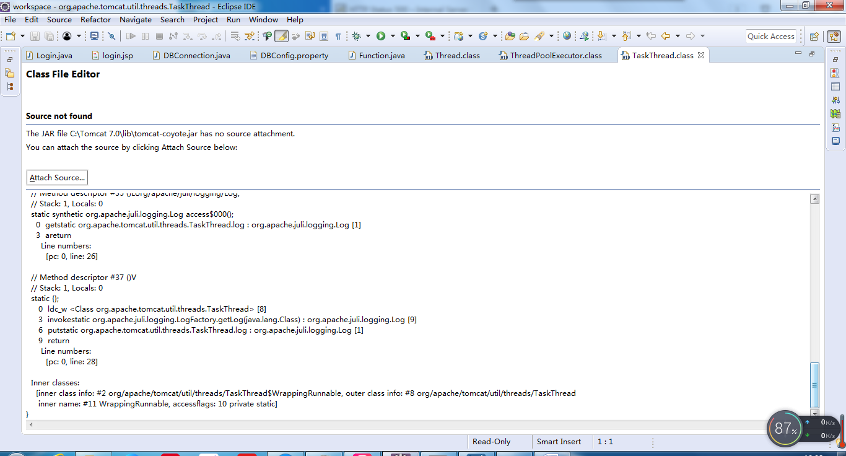Image resolution: width=846 pixels, height=456 pixels.
Task: Open New Servlet dropdown arrow
Action: [x=495, y=36]
